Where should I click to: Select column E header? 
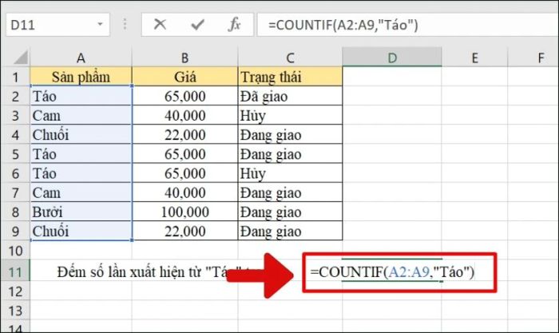pyautogui.click(x=474, y=57)
